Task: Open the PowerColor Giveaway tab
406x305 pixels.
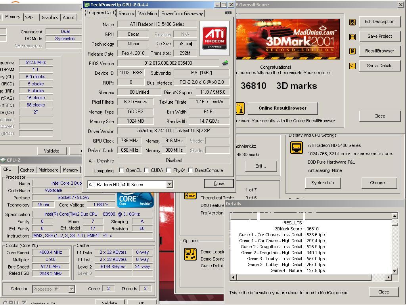Action: (x=182, y=13)
